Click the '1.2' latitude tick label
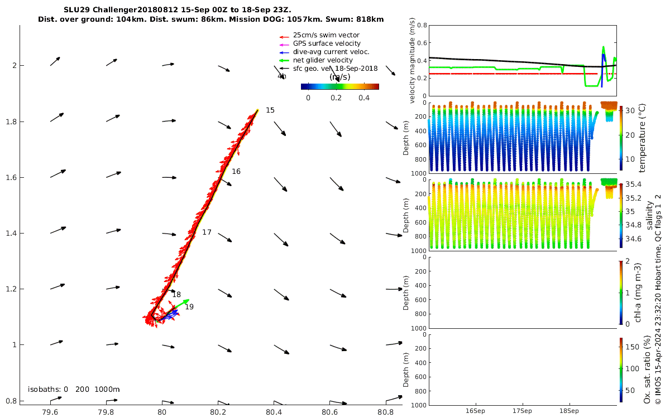This screenshot has width=670, height=418. click(x=11, y=289)
